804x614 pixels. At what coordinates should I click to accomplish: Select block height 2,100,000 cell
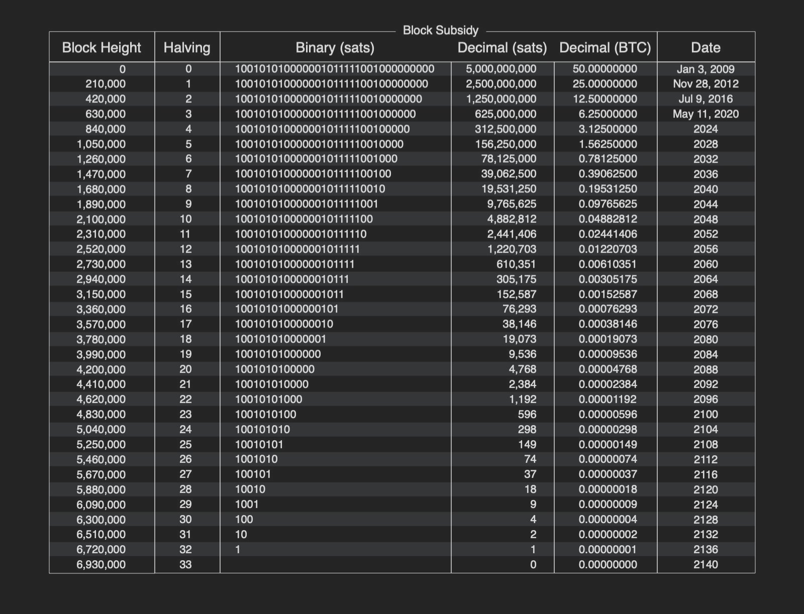point(101,219)
